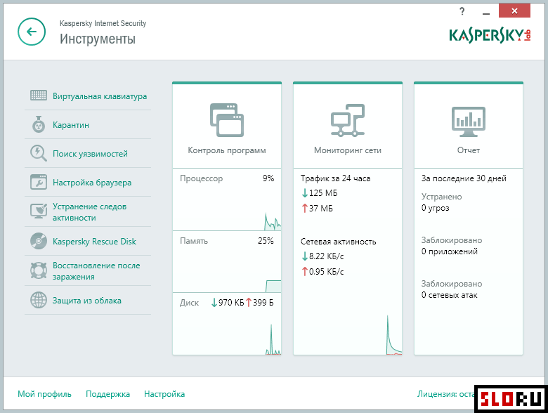
Task: Click the 0.95 КБ/с upload rate
Action: (322, 272)
